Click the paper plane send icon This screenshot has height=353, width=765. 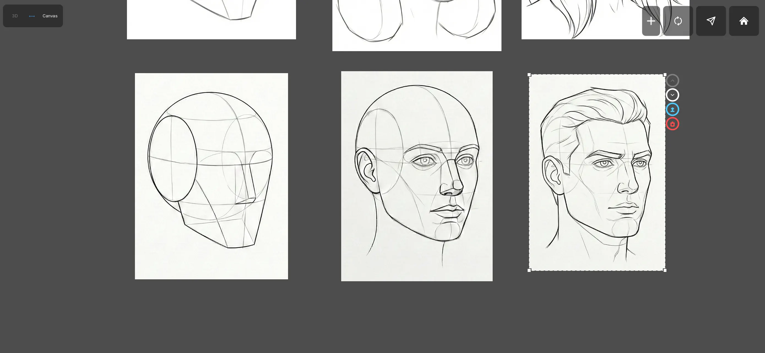pos(711,21)
